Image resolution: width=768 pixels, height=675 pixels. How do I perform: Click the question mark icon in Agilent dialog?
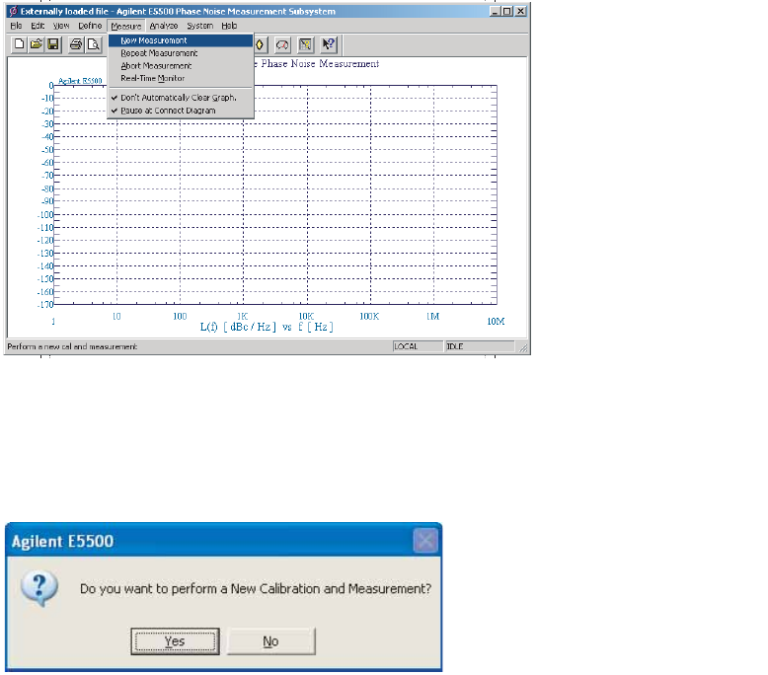(x=39, y=587)
